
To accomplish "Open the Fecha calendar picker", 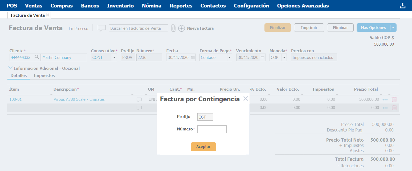I will click(x=193, y=58).
